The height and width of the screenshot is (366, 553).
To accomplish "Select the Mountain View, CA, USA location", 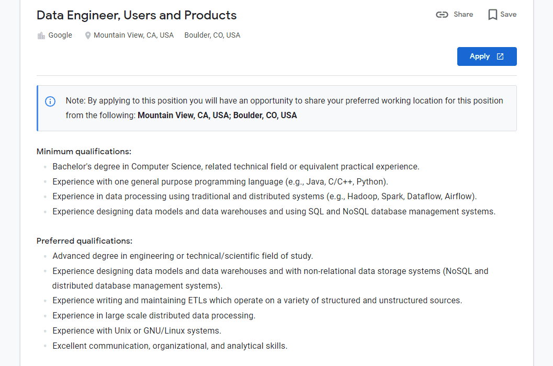I will tap(134, 35).
